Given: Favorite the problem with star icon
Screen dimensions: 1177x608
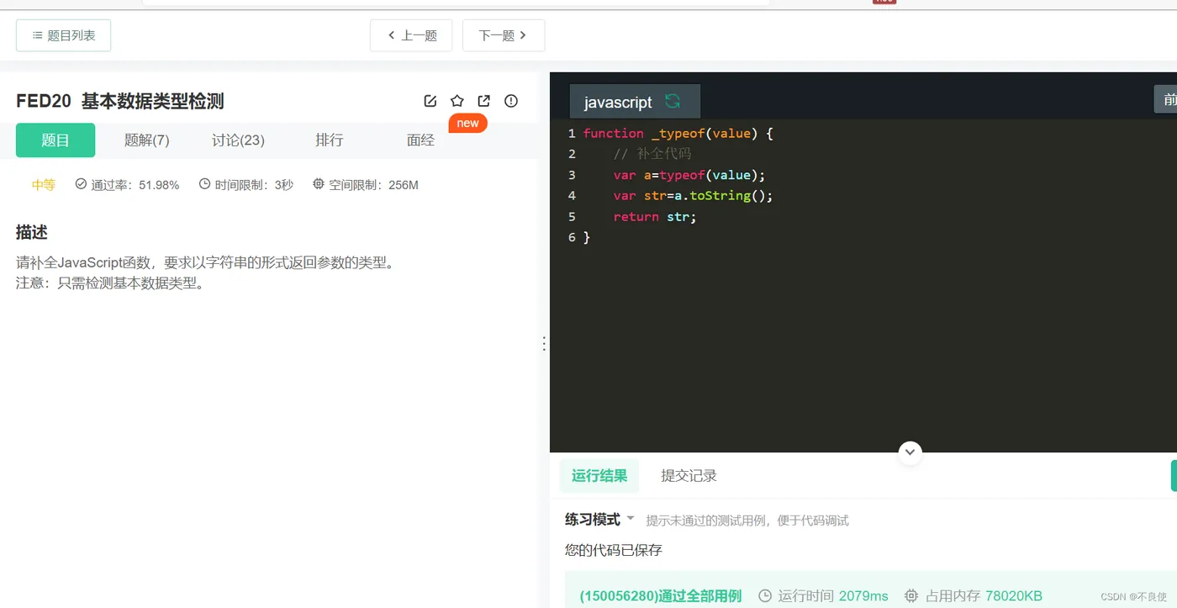Looking at the screenshot, I should [457, 101].
